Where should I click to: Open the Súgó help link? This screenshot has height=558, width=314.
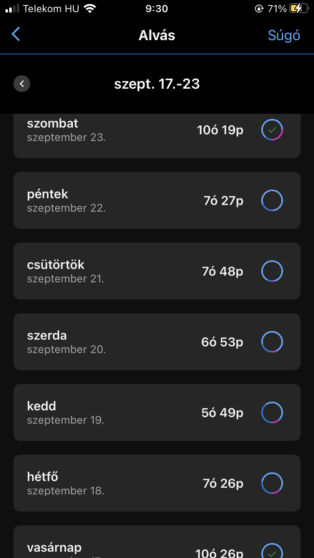(284, 36)
